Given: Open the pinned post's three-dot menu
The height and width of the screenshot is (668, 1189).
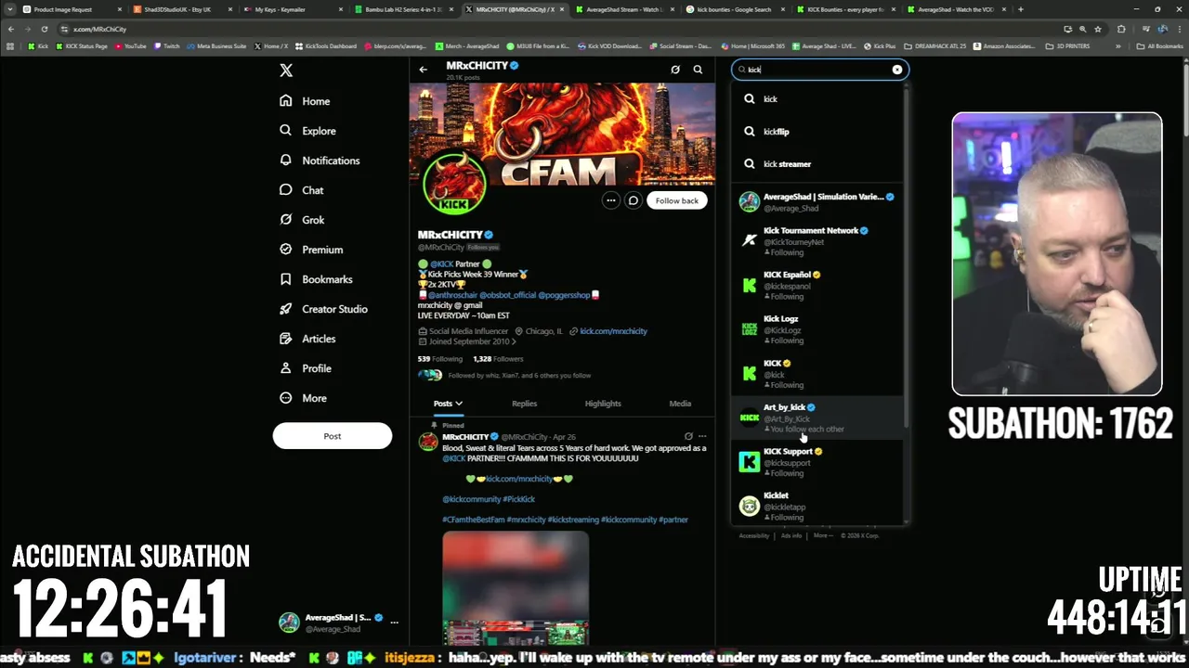Looking at the screenshot, I should coord(702,436).
